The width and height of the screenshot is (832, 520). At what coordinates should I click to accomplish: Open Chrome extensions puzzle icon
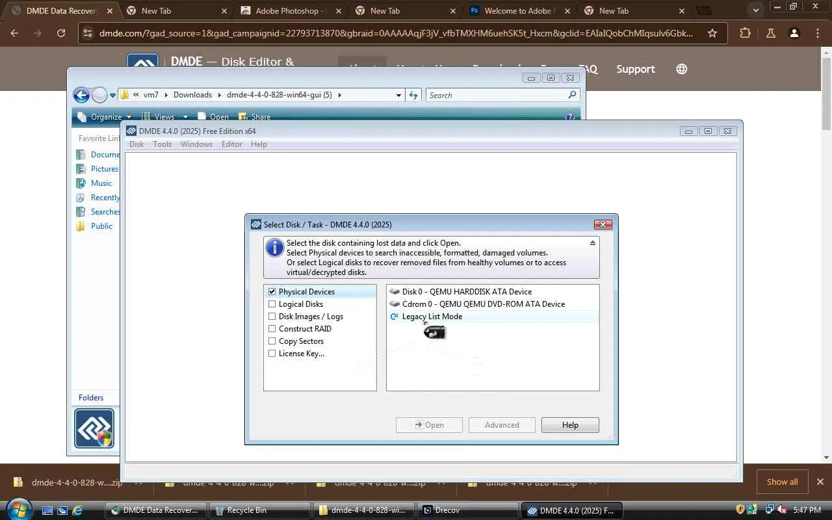coord(745,33)
